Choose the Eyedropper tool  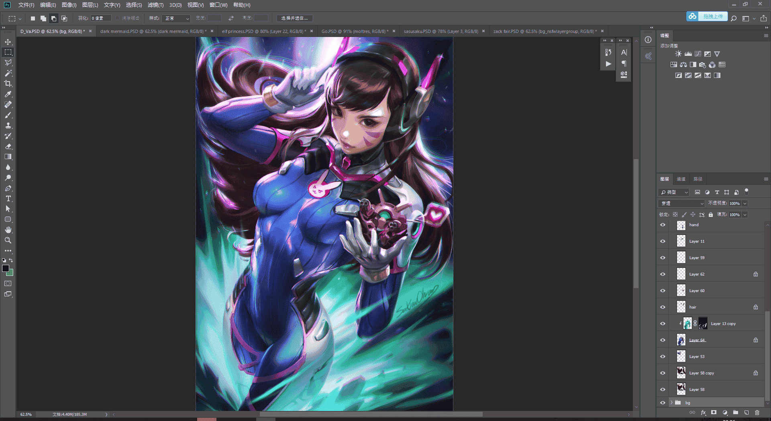pyautogui.click(x=8, y=94)
